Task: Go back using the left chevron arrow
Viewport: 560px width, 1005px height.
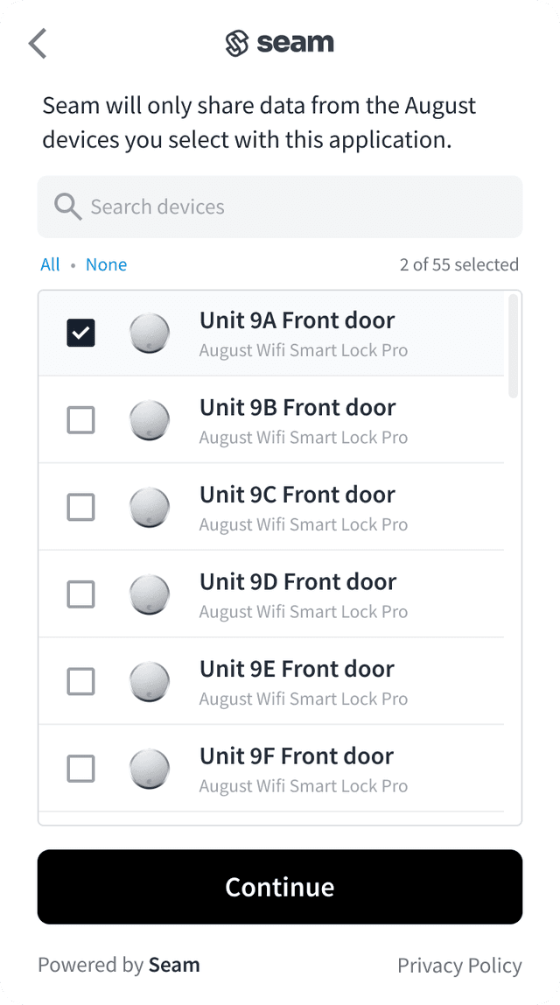Action: pyautogui.click(x=38, y=43)
